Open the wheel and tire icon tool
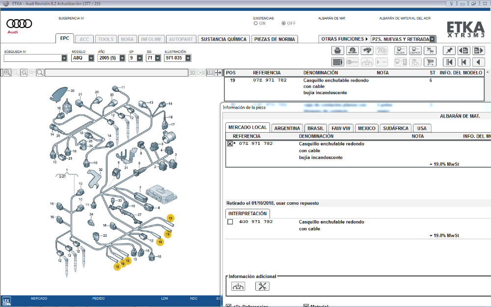491x307 pixels. click(352, 51)
